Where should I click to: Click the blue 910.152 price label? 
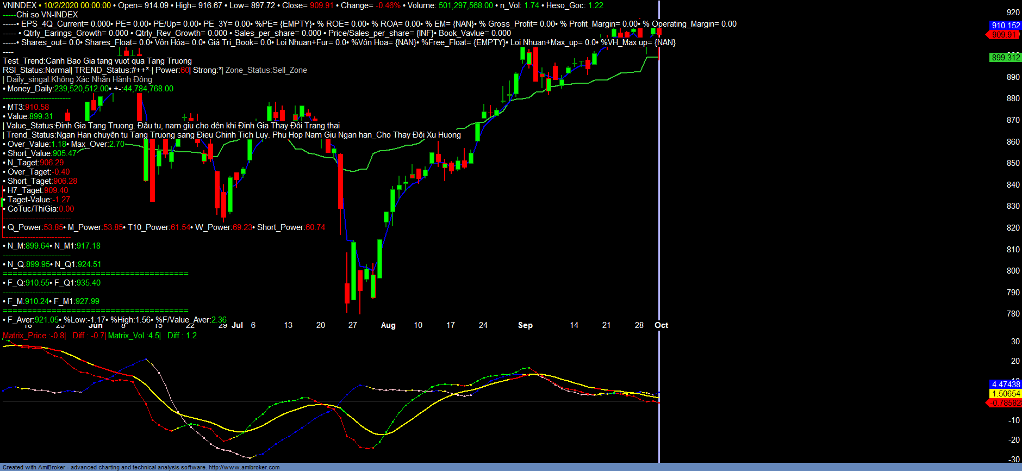1006,26
